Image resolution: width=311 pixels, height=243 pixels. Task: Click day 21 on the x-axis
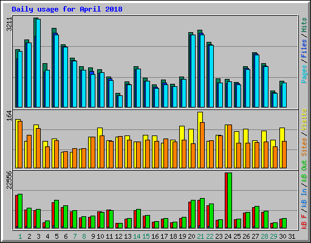[x=200, y=236]
